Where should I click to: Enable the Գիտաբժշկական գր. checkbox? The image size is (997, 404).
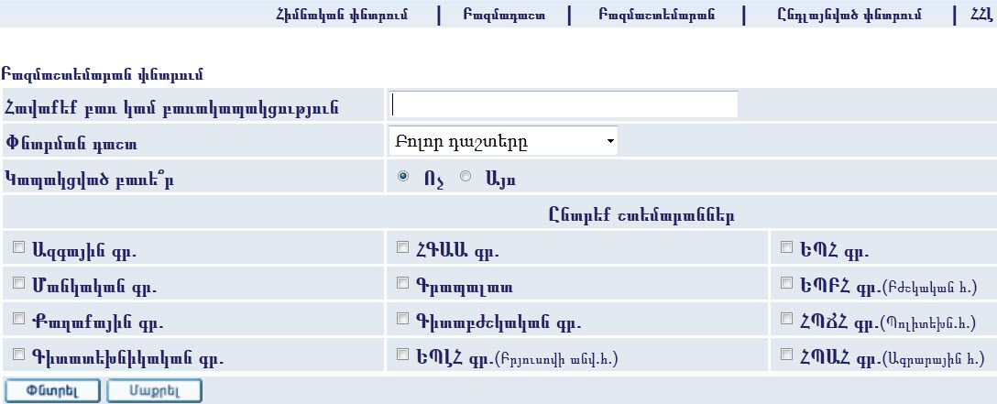click(x=402, y=319)
